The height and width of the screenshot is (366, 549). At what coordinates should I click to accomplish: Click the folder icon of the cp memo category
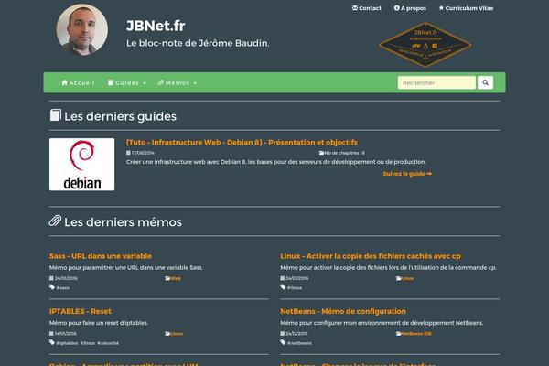tap(399, 278)
